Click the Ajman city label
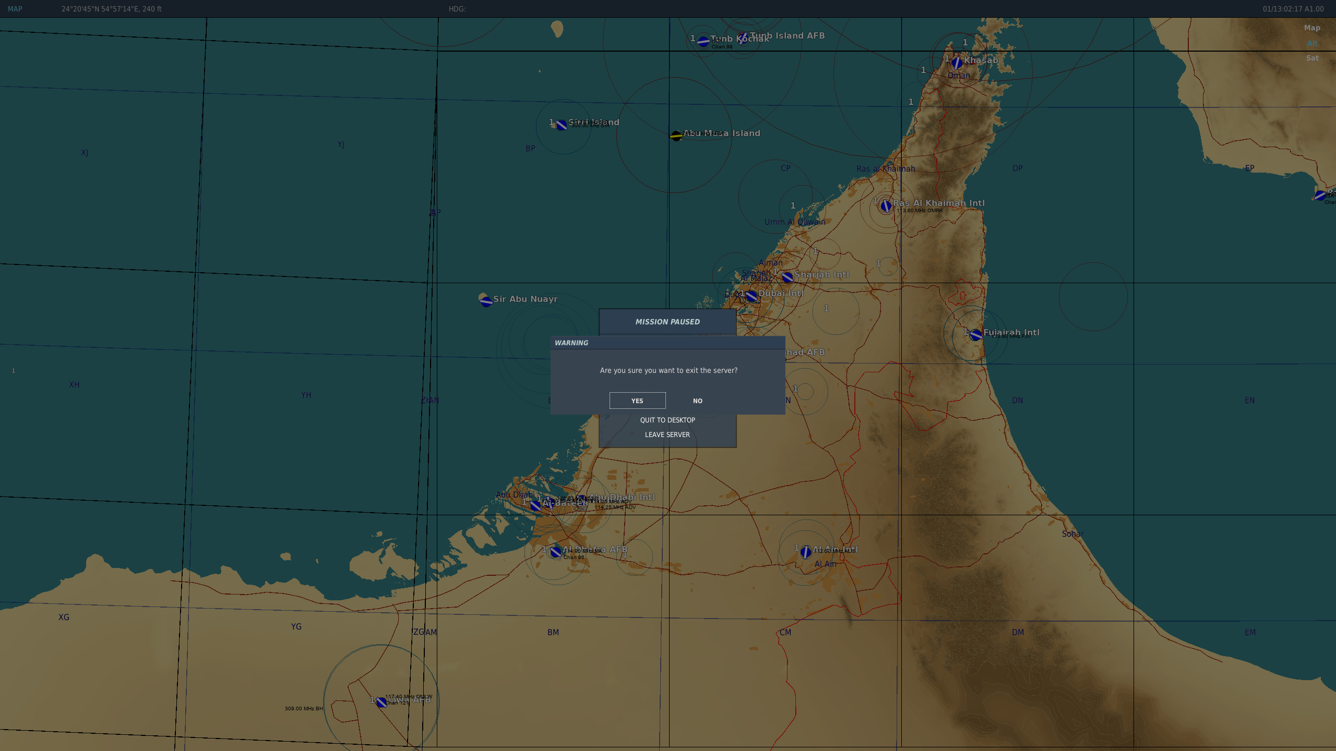Screen dimensions: 1336x751 (x=770, y=262)
